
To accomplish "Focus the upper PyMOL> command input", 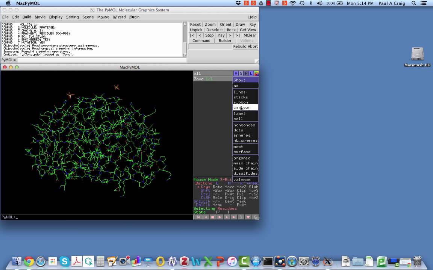I will [102, 60].
